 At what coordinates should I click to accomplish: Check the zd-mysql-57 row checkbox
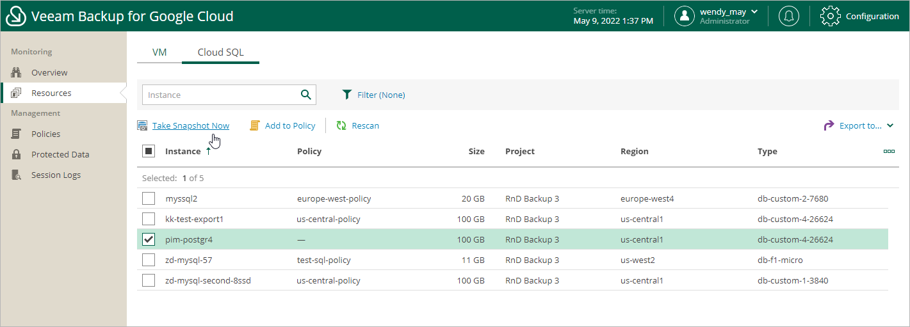tap(149, 260)
